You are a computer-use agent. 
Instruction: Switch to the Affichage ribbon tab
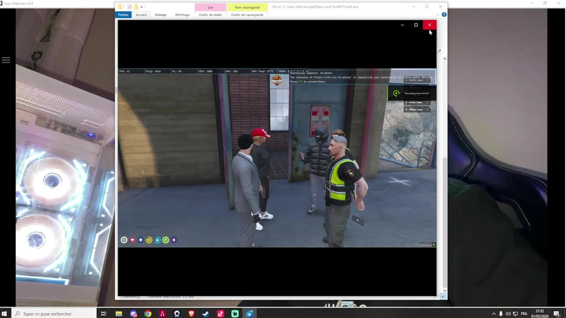182,15
